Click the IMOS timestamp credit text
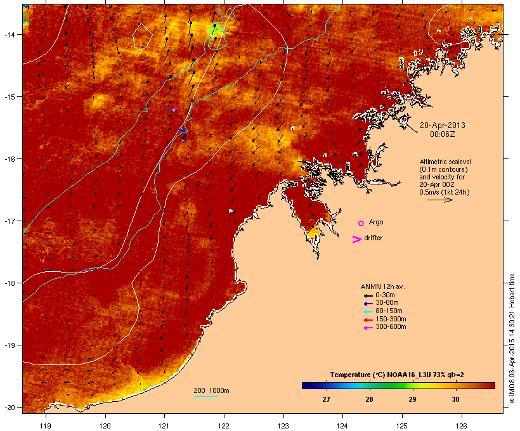Image resolution: width=520 pixels, height=431 pixels. [512, 338]
